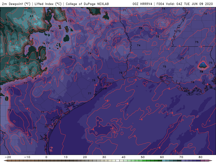
Task: Click the "2m Dewpoint (°F)" title text
Action: point(16,4)
